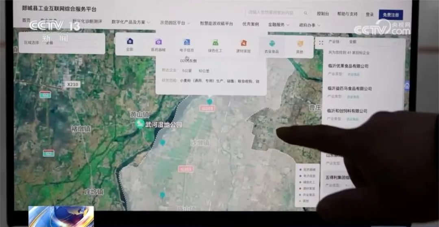The image size is (439, 227).
Task: Open the 控制台 link
Action: pyautogui.click(x=323, y=13)
